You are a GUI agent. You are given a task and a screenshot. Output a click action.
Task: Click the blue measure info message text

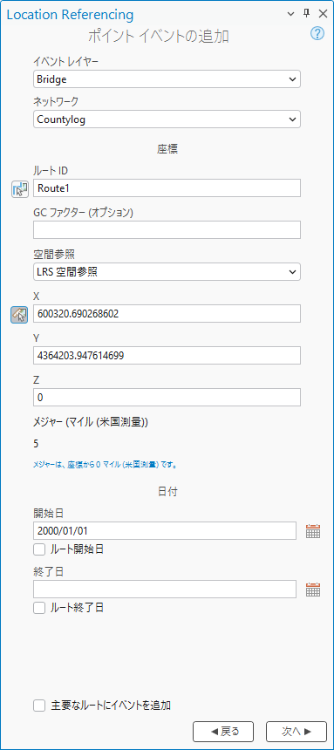[x=106, y=465]
